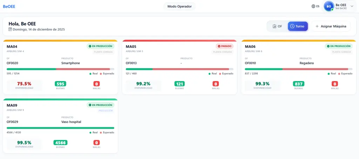359x159 pixels.
Task: Click the plus icon in Asignar Máquina
Action: coord(317,26)
